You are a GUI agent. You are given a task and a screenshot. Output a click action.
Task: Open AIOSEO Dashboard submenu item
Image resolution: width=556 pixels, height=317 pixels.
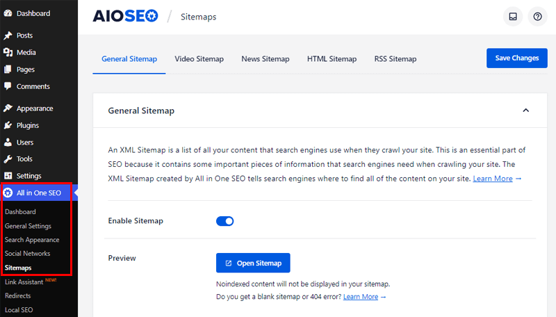point(20,212)
